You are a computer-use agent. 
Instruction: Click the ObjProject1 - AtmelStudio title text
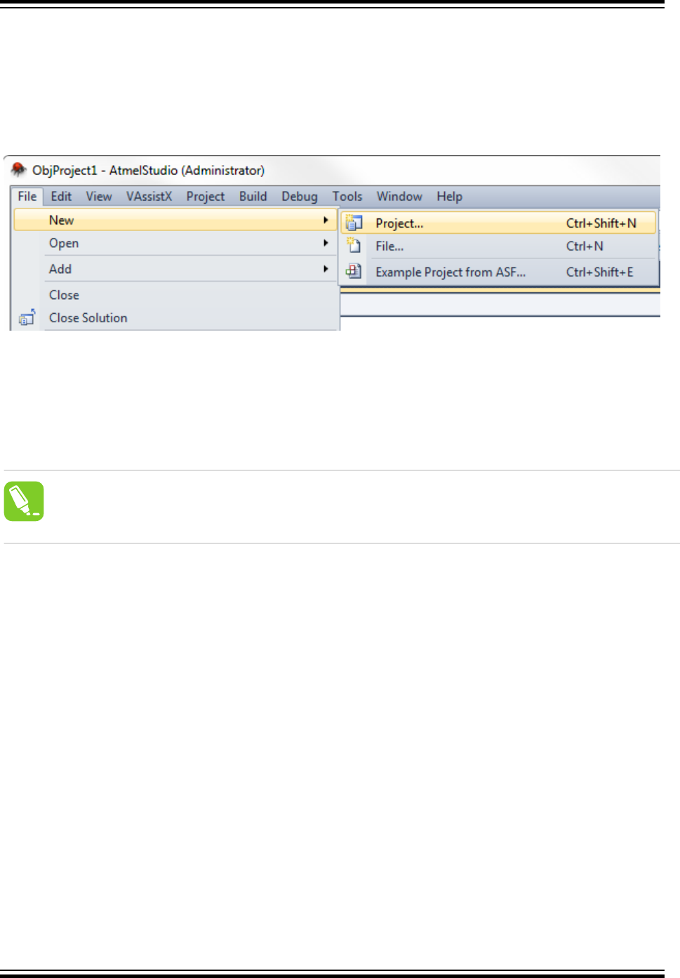coord(148,171)
